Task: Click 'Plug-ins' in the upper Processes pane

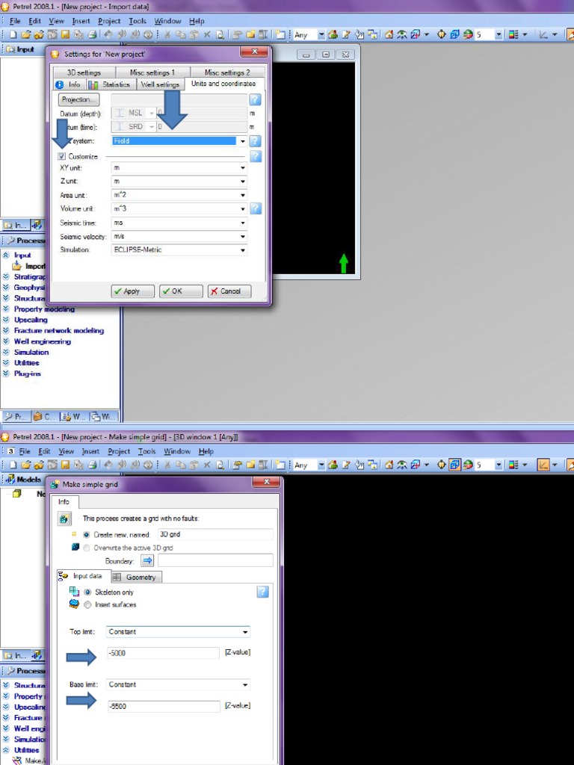Action: [x=28, y=374]
